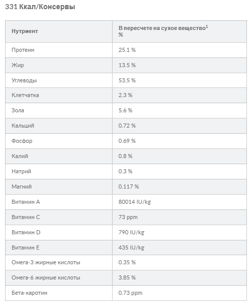The height and width of the screenshot is (308, 251).
Task: Click the 0.117 % 'Магний' value
Action: (x=128, y=187)
